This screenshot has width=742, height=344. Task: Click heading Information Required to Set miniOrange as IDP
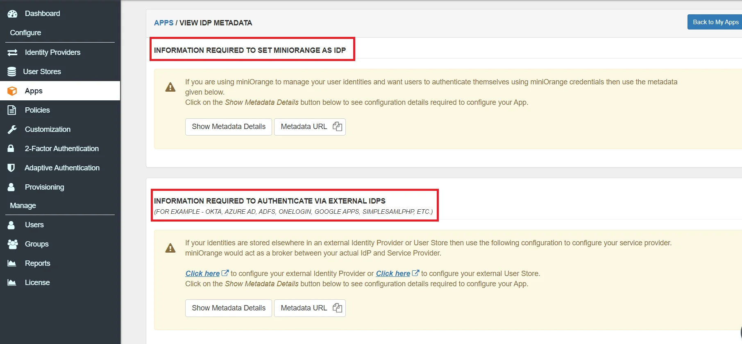tap(250, 50)
